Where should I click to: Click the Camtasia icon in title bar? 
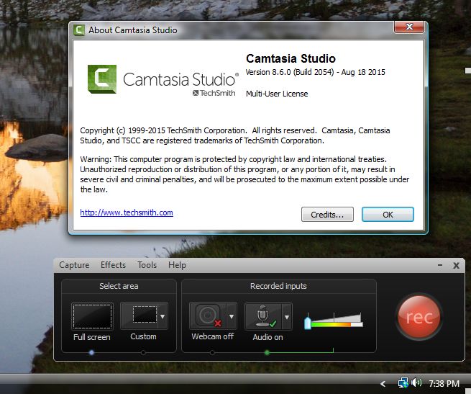click(79, 30)
